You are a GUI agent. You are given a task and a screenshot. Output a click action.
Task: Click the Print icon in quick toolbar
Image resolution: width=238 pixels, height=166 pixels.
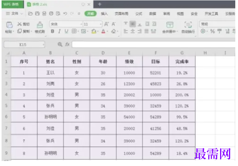click(51, 14)
